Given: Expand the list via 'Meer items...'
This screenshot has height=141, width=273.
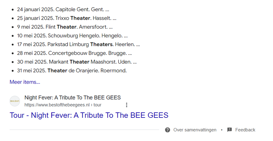Looking at the screenshot, I should click(x=25, y=82).
